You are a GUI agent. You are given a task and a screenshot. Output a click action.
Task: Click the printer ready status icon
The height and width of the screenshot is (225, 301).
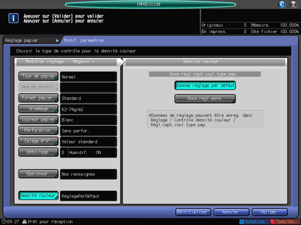pos(24,222)
